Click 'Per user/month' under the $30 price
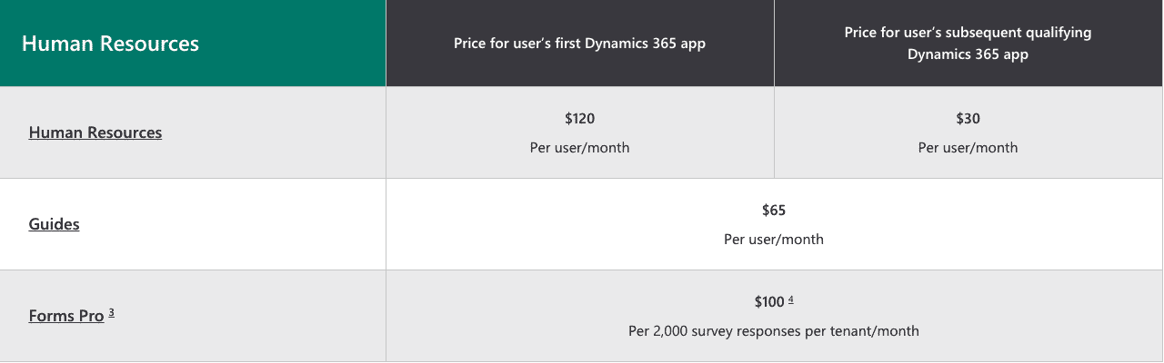 pyautogui.click(x=968, y=148)
